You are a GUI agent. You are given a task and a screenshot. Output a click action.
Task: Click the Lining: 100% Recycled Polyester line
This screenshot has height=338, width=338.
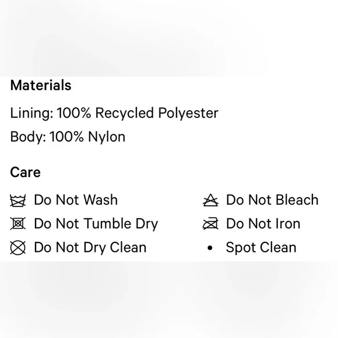[114, 113]
